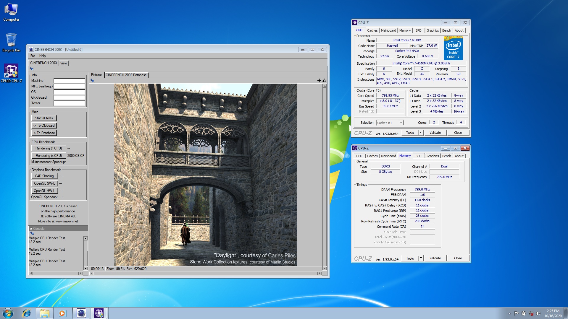568x319 pixels.
Task: Click Validate in top CPU-Z window
Action: [435, 133]
